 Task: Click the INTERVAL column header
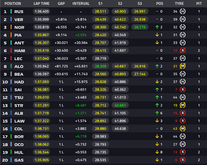81,3
